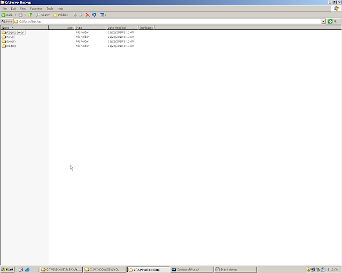Select the staging folder icon
The height and width of the screenshot is (273, 342).
coord(4,46)
